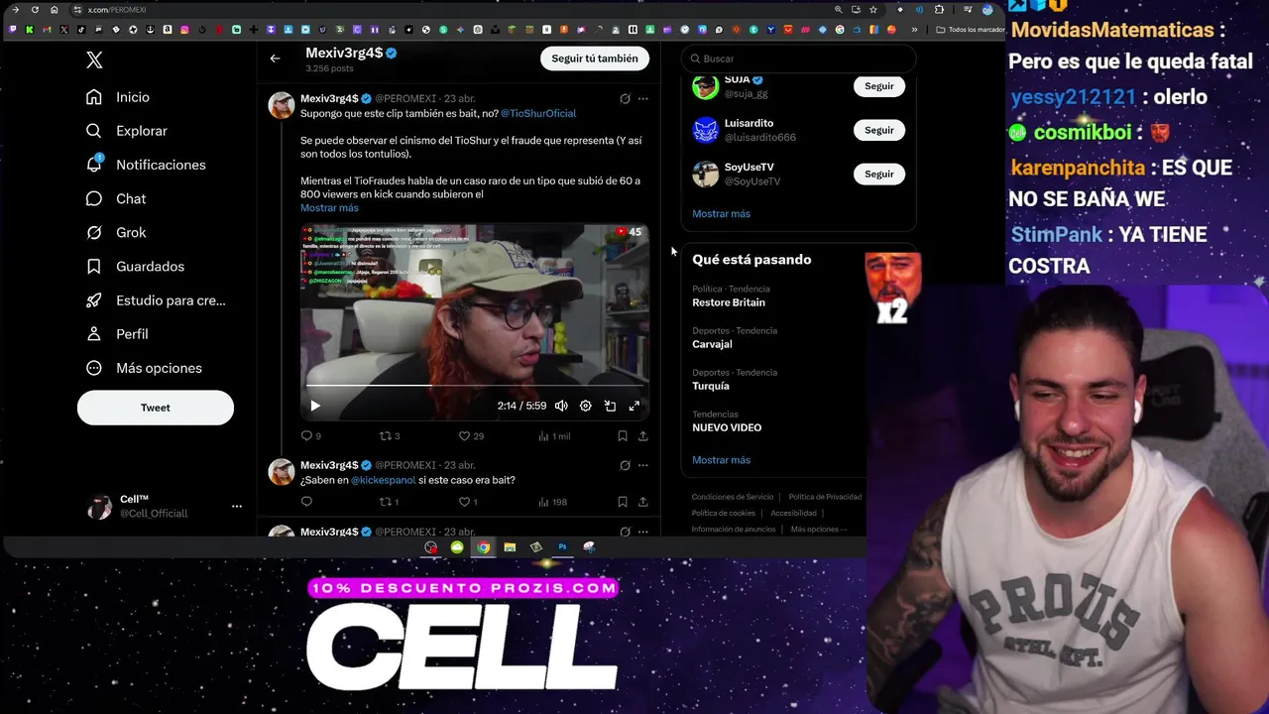Go back with the profile back arrow
Image resolution: width=1269 pixels, height=714 pixels.
pos(275,59)
